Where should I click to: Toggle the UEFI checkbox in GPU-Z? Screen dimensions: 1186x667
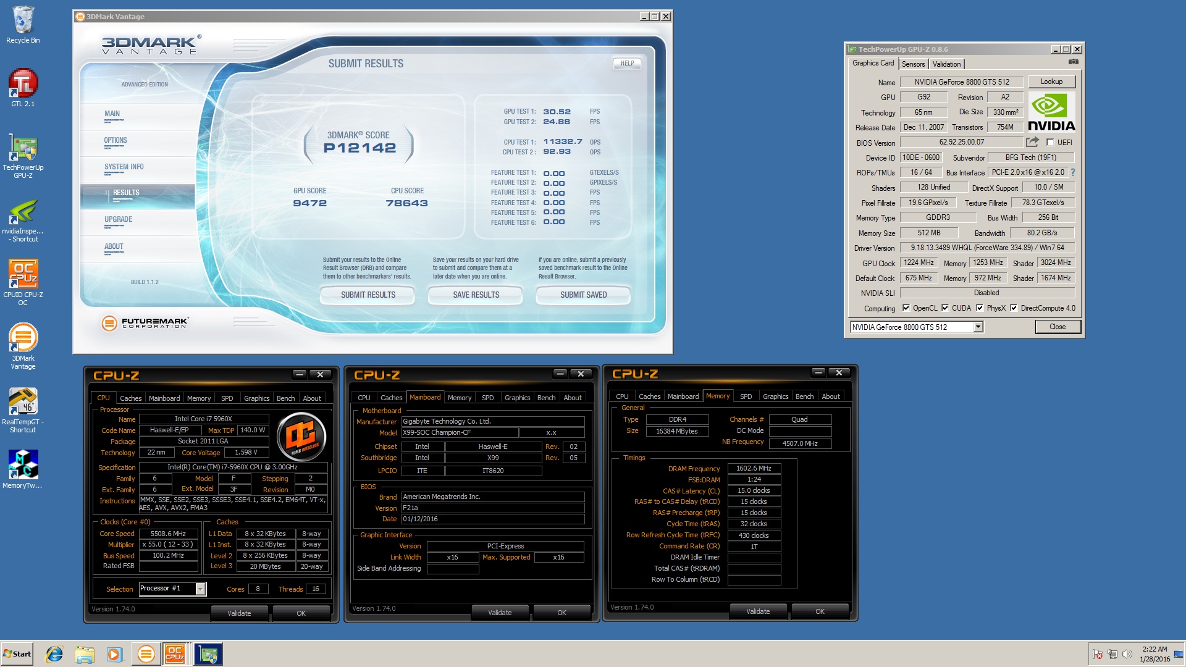pos(1050,142)
